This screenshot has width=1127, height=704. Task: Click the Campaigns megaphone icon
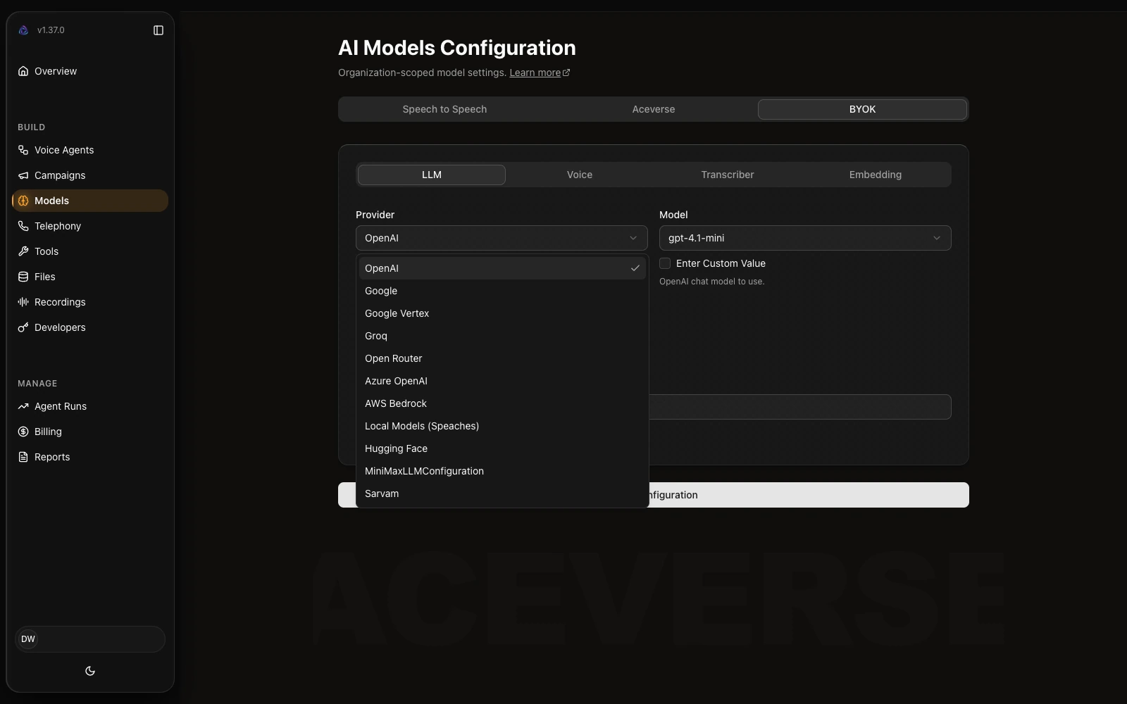click(x=23, y=175)
